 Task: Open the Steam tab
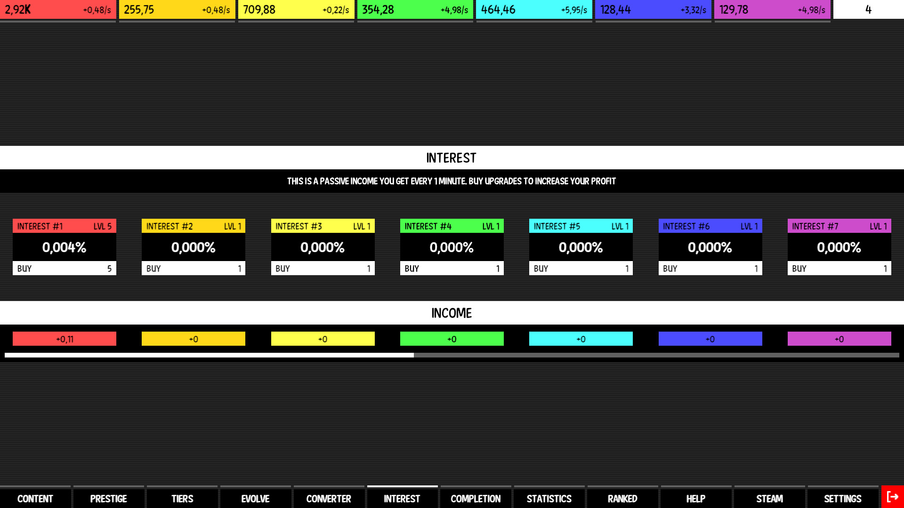tap(770, 498)
